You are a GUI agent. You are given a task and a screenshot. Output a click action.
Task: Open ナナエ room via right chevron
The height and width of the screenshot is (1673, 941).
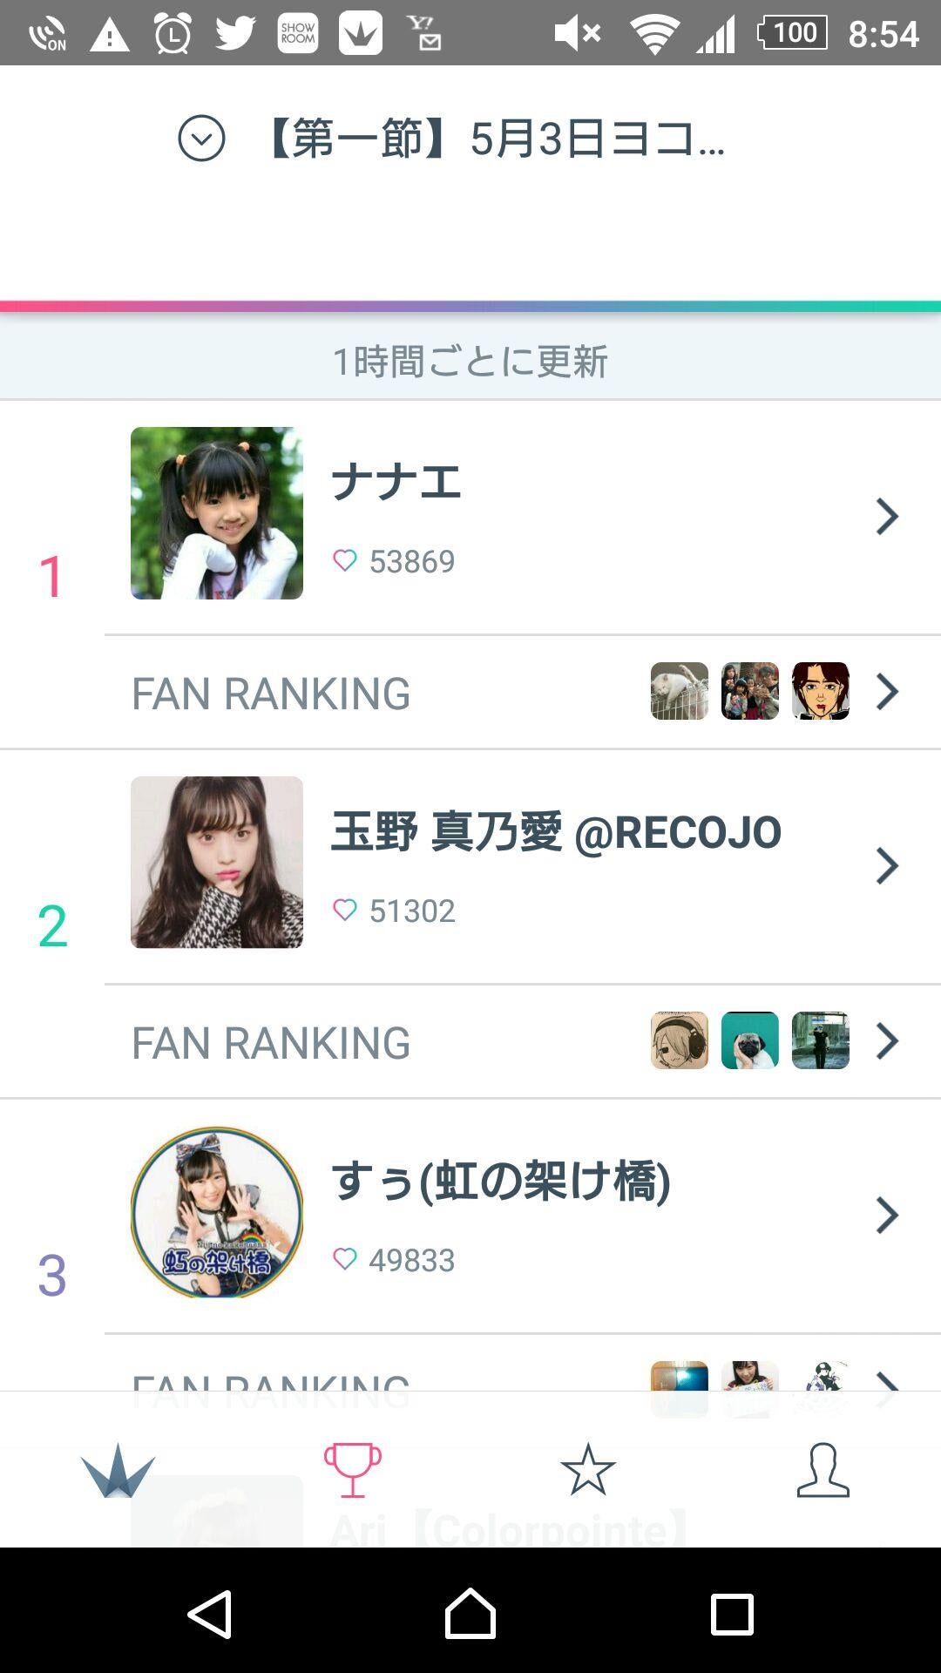[886, 517]
